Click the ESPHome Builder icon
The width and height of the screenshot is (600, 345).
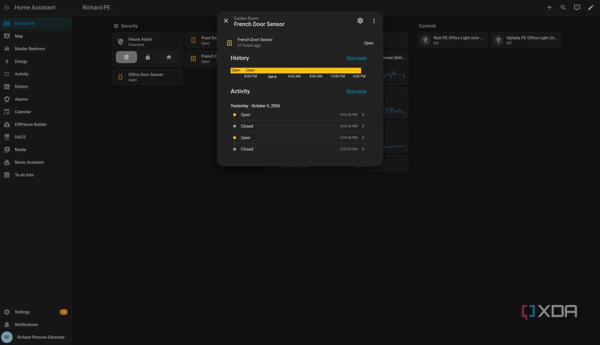point(7,124)
